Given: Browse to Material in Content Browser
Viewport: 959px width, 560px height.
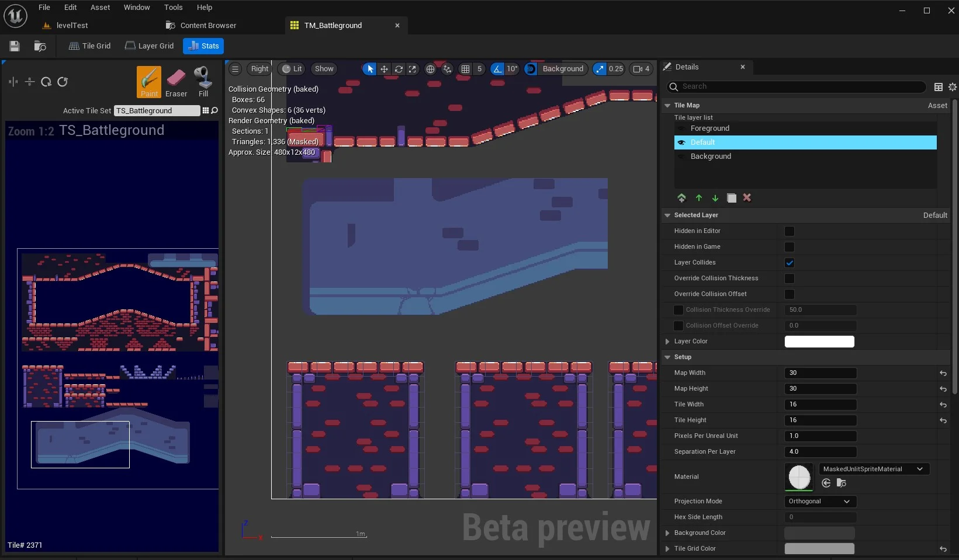Looking at the screenshot, I should (842, 483).
